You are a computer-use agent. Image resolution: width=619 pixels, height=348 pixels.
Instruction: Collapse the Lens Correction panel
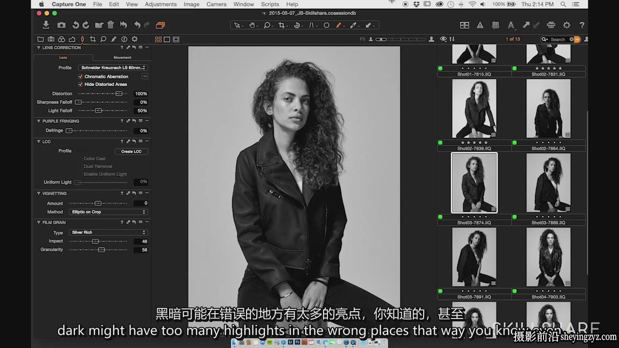coord(39,47)
